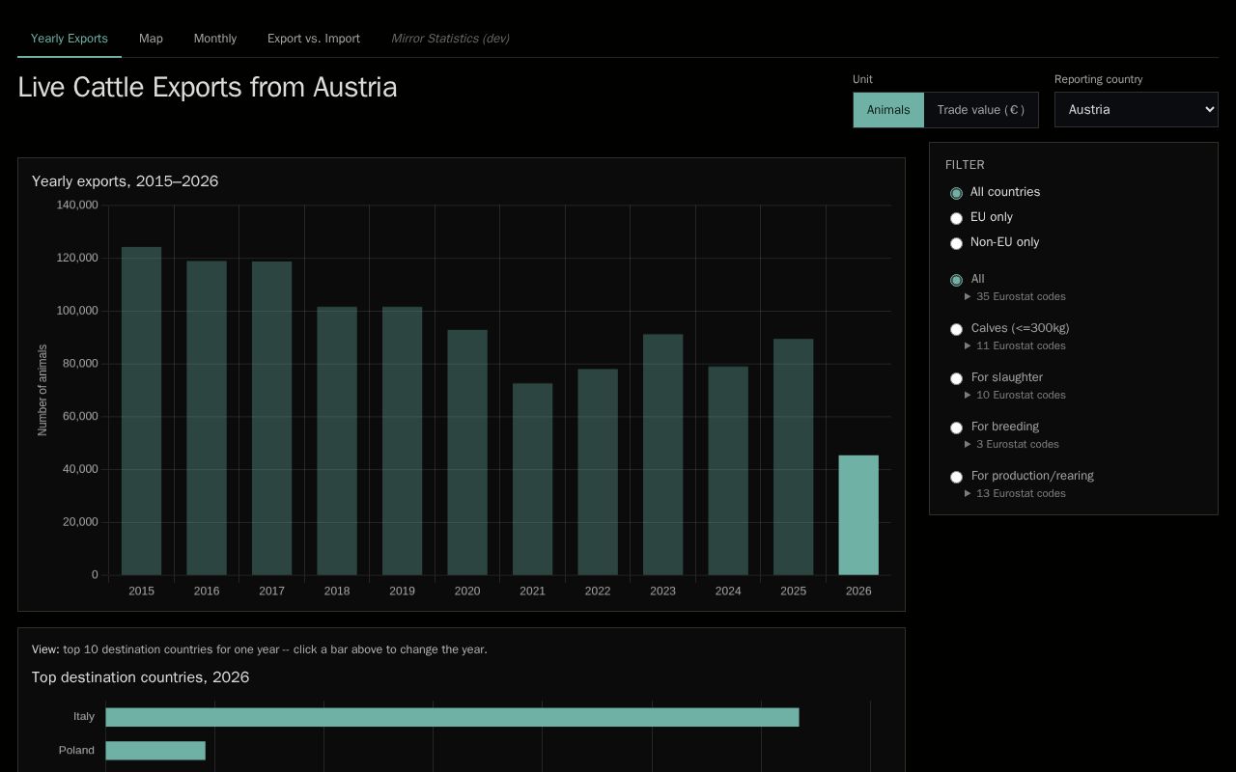The height and width of the screenshot is (772, 1236).
Task: Expand the 10 Eurostat codes list
Action: [x=1015, y=395]
